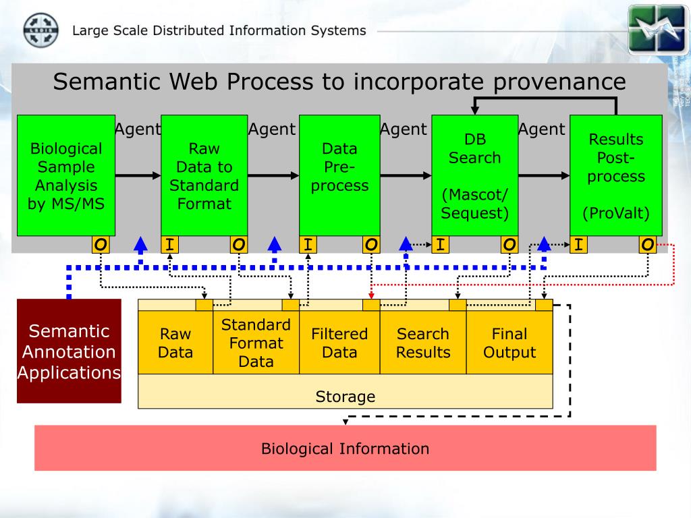Click the O port under Data Pre-process
691x518 pixels.
coord(371,244)
